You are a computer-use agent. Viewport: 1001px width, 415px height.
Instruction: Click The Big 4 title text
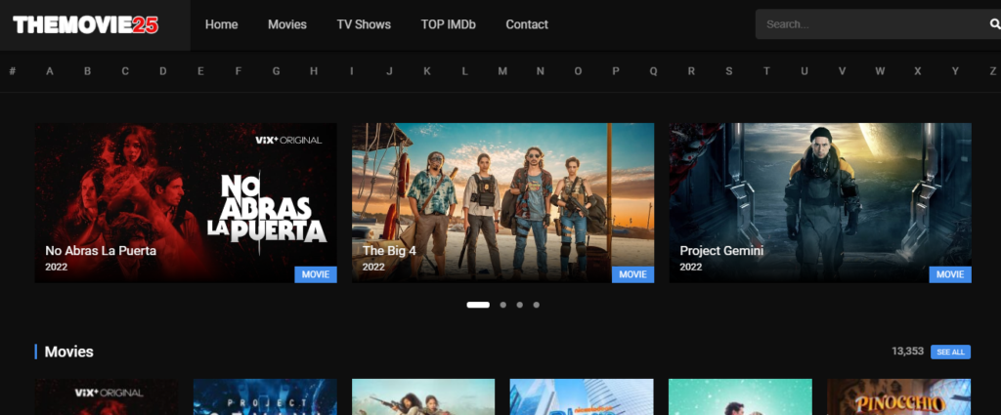tap(389, 251)
